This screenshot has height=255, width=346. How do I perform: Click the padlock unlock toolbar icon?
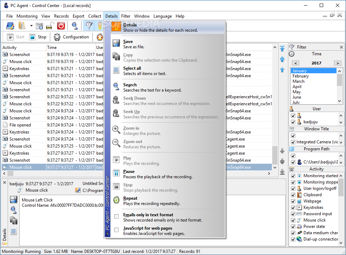coord(50,26)
